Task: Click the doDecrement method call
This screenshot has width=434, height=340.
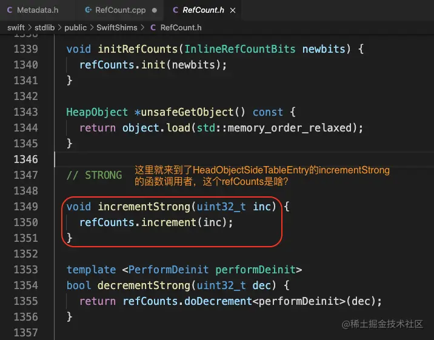Action: click(x=218, y=301)
